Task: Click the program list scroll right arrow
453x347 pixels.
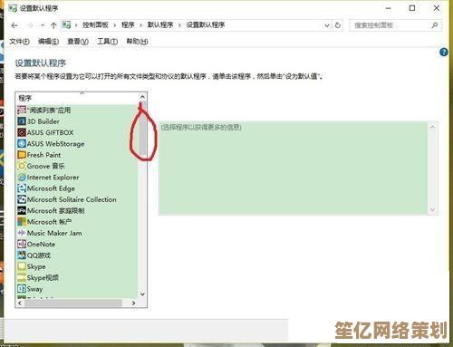Action: tap(133, 304)
